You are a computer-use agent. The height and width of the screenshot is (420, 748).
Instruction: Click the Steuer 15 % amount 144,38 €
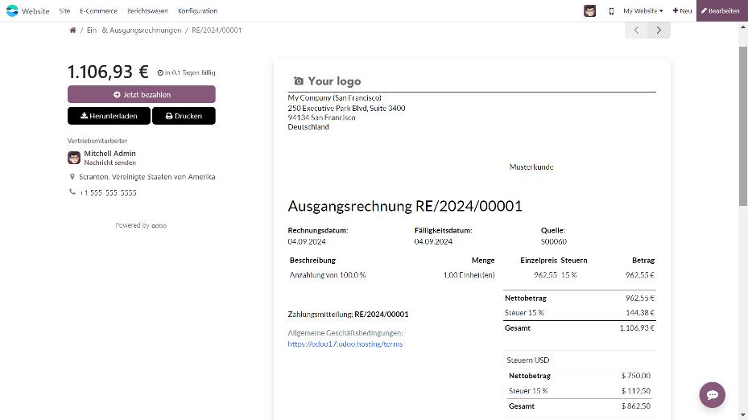pyautogui.click(x=640, y=313)
